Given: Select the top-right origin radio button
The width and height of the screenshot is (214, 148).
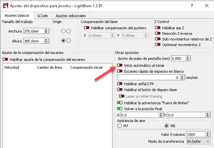Looking at the screenshot, I should [x=69, y=31].
